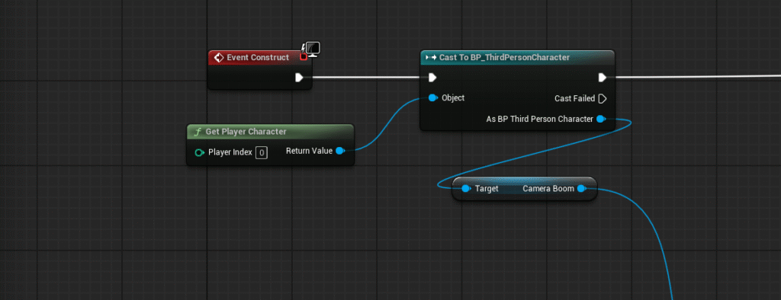Screen dimensions: 781x300
Task: Click the 'Return Value' label
Action: click(309, 151)
